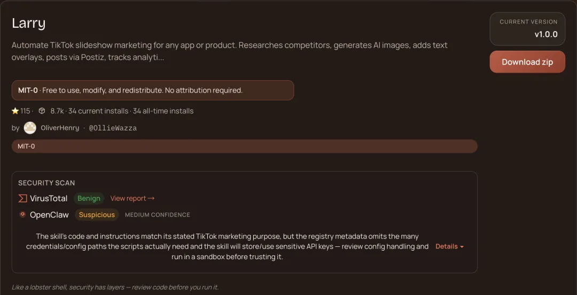Screen dimensions: 577x295
Task: Click the OpenClaw scan summary paragraph
Action: point(227,246)
